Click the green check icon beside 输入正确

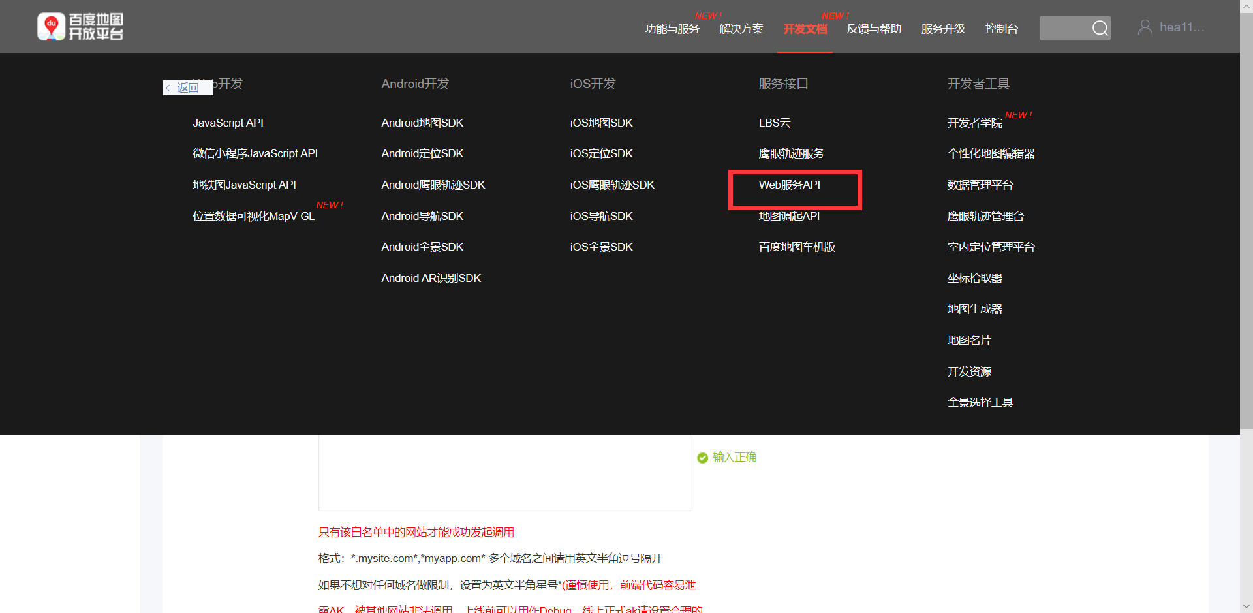[x=703, y=458]
